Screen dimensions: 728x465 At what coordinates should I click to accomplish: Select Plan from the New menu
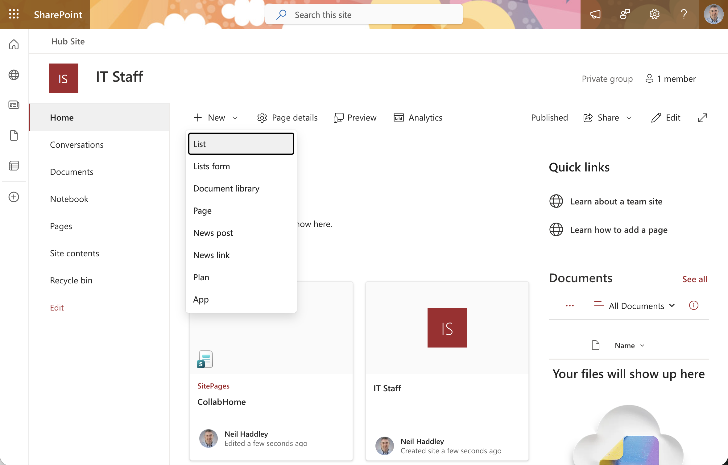[x=241, y=277]
